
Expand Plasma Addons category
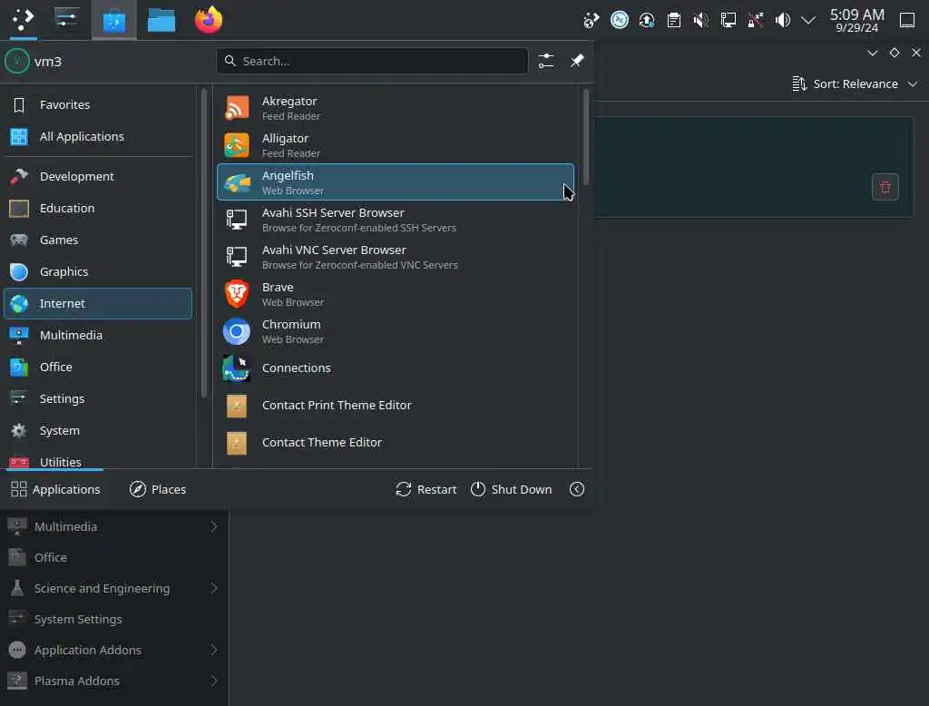[113, 681]
